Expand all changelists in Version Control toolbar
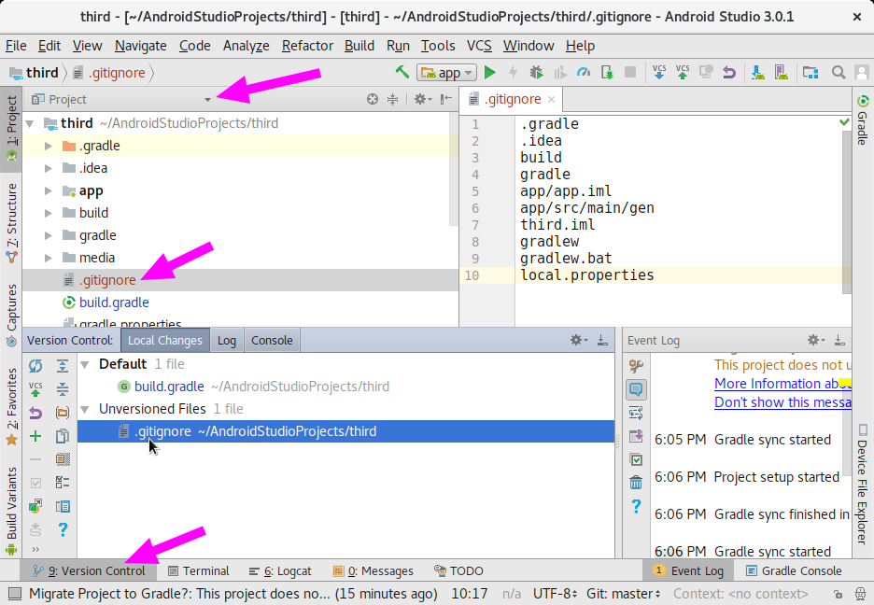 [x=63, y=365]
